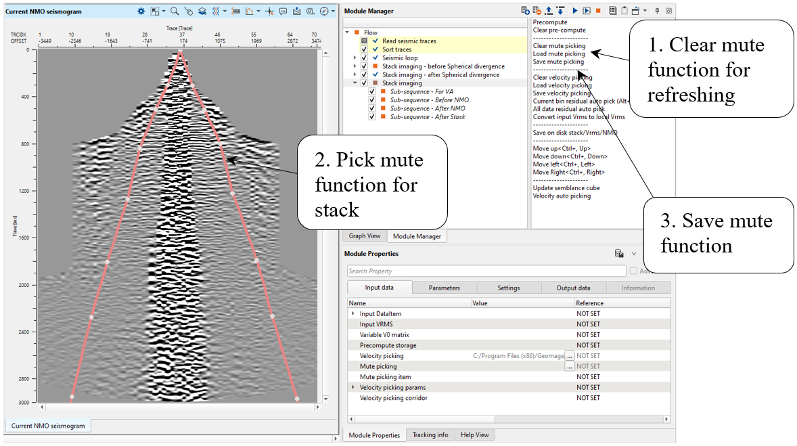The width and height of the screenshot is (797, 446).
Task: Click the magnifier zoom tool icon
Action: (175, 11)
